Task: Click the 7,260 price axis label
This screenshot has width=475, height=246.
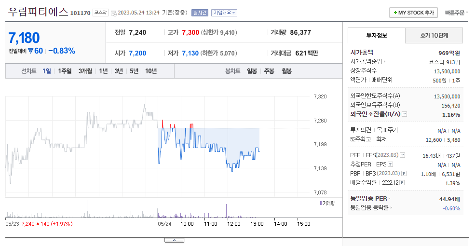Action: (320, 121)
